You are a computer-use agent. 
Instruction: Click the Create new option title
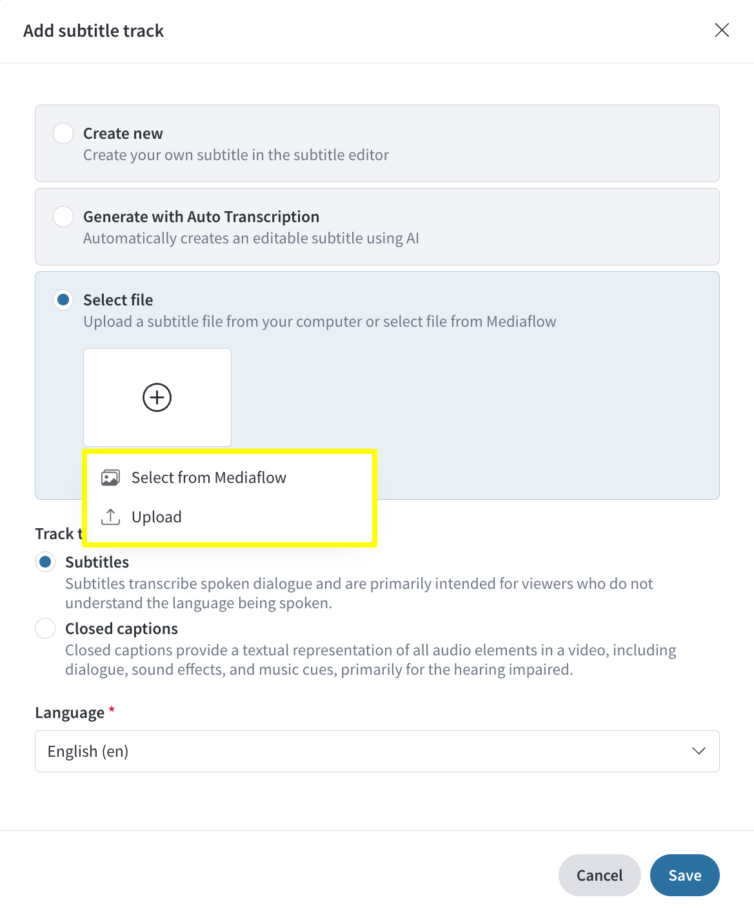tap(123, 134)
